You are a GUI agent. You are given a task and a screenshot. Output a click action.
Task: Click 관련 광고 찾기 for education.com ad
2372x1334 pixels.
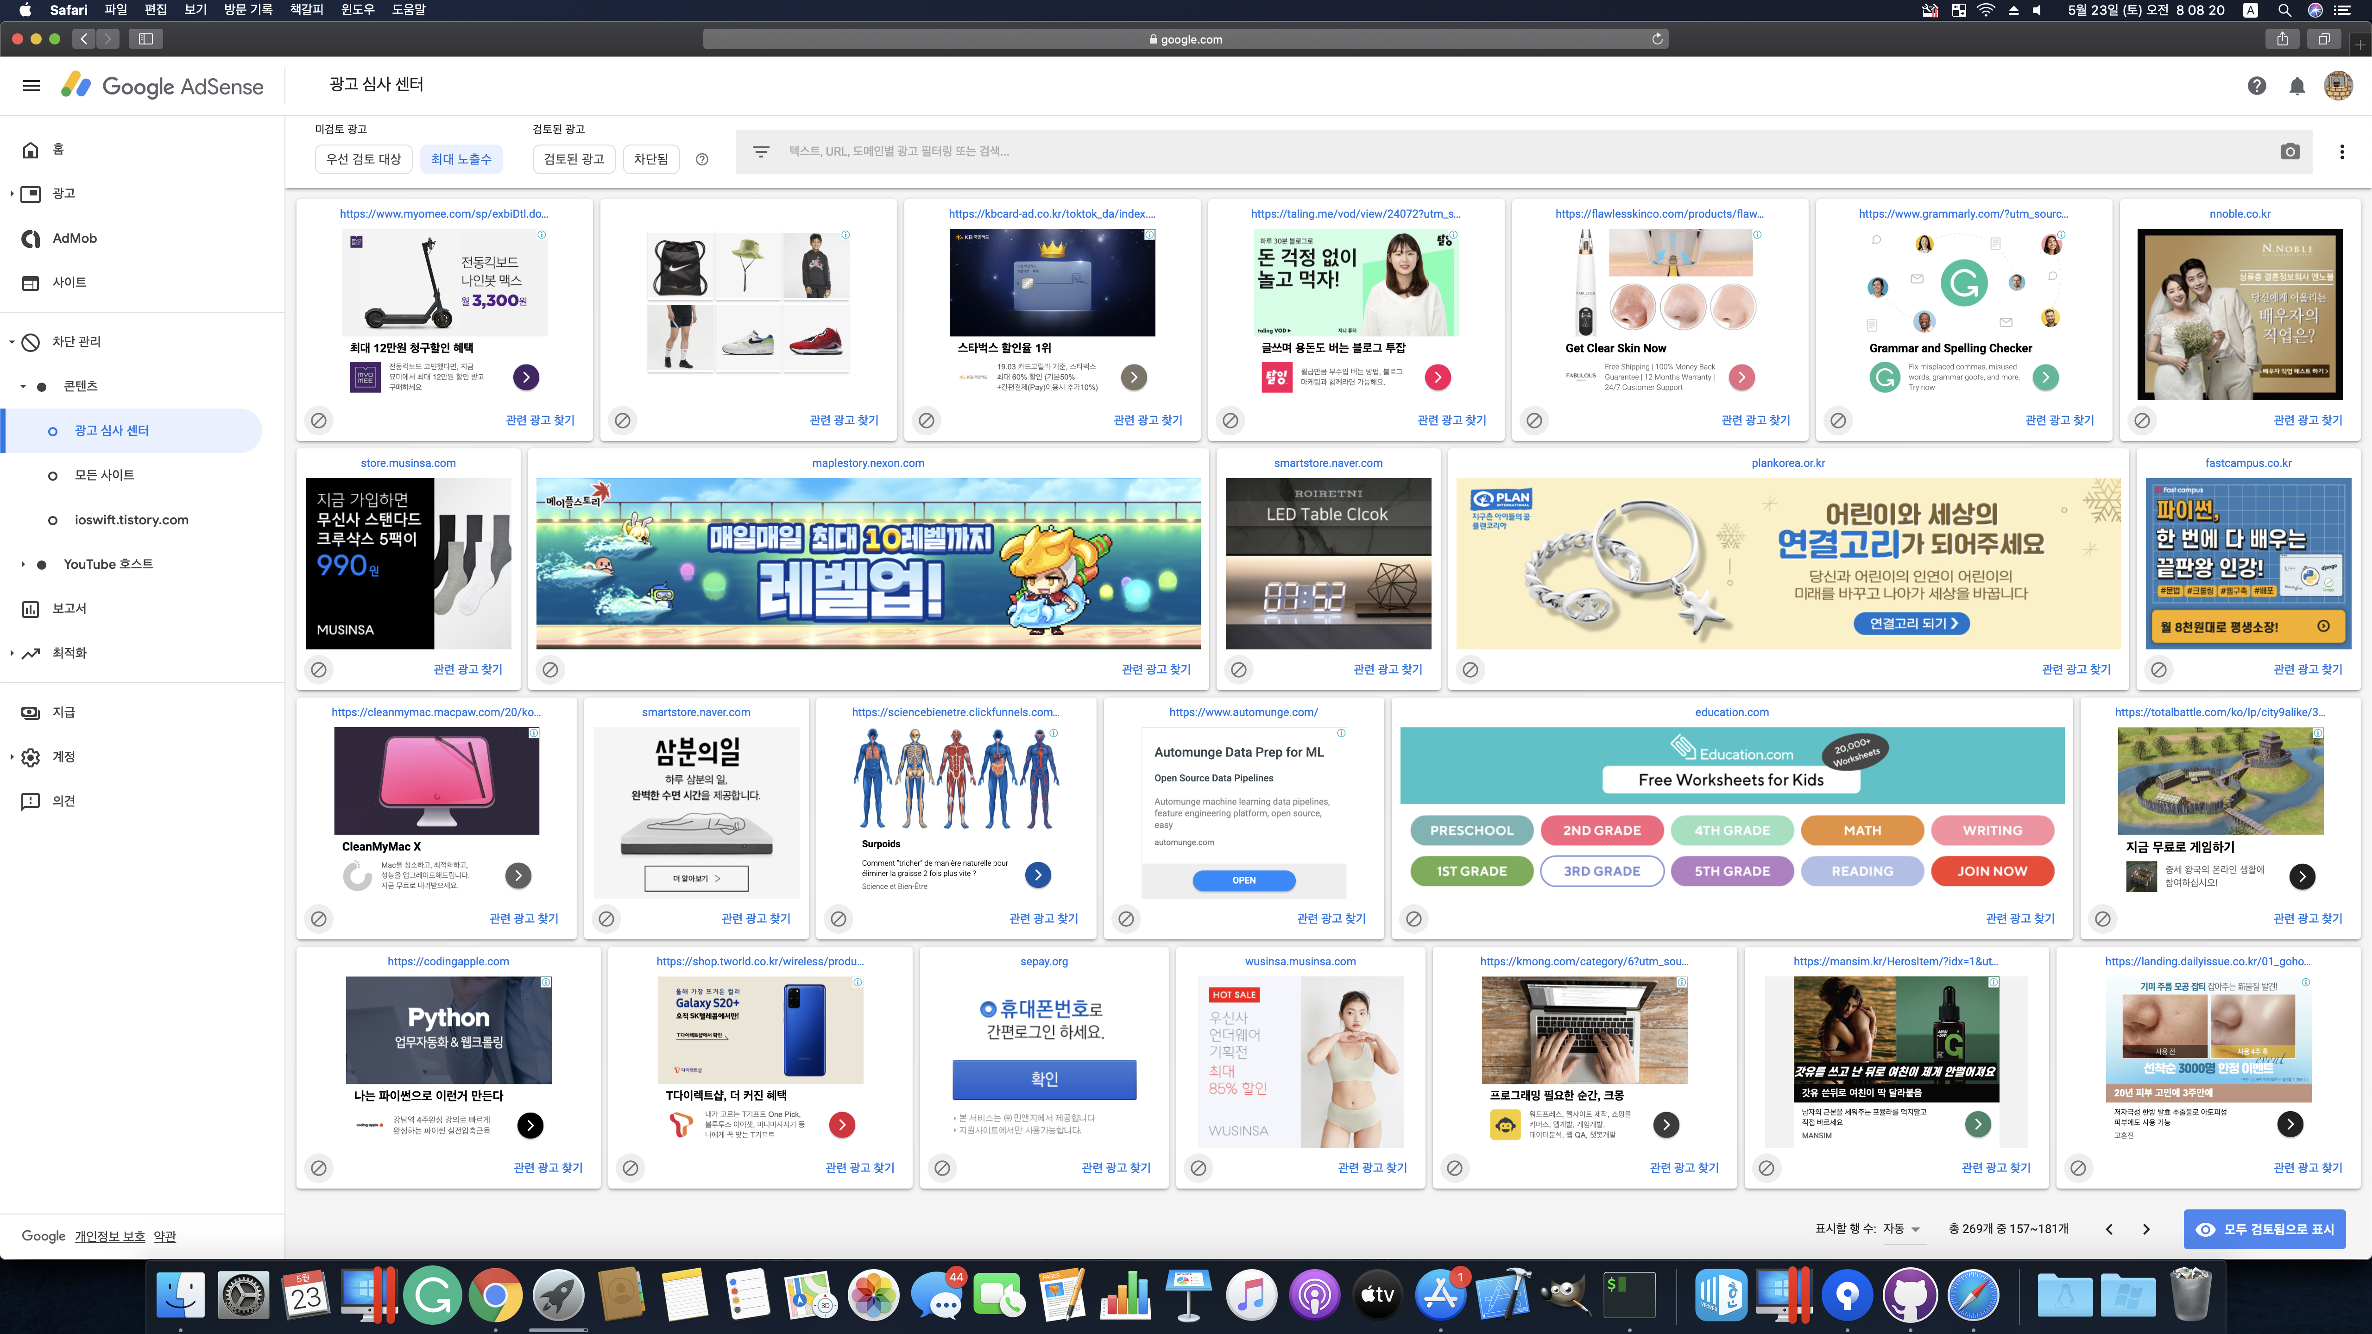[x=2019, y=919]
